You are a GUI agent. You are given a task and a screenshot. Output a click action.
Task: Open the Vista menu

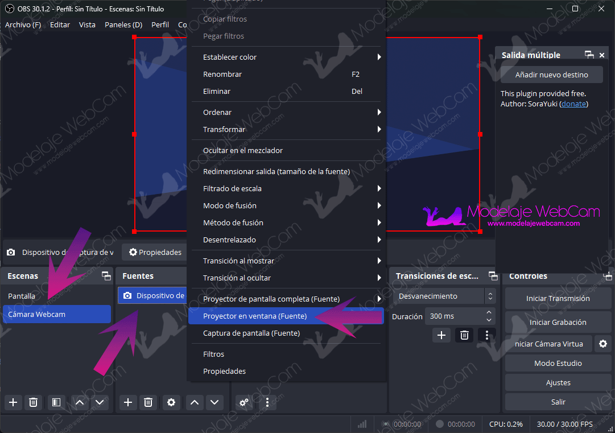point(87,24)
